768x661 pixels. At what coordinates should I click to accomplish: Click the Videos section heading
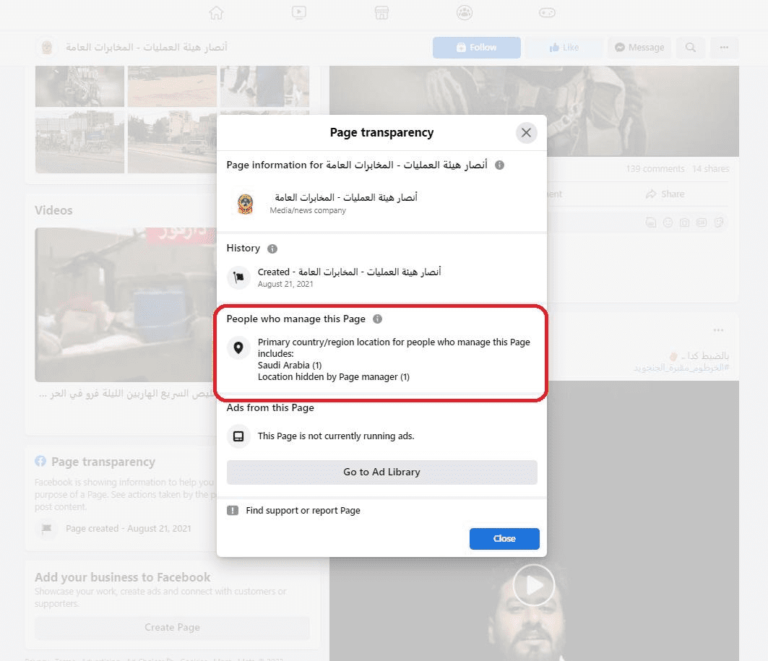(x=53, y=210)
